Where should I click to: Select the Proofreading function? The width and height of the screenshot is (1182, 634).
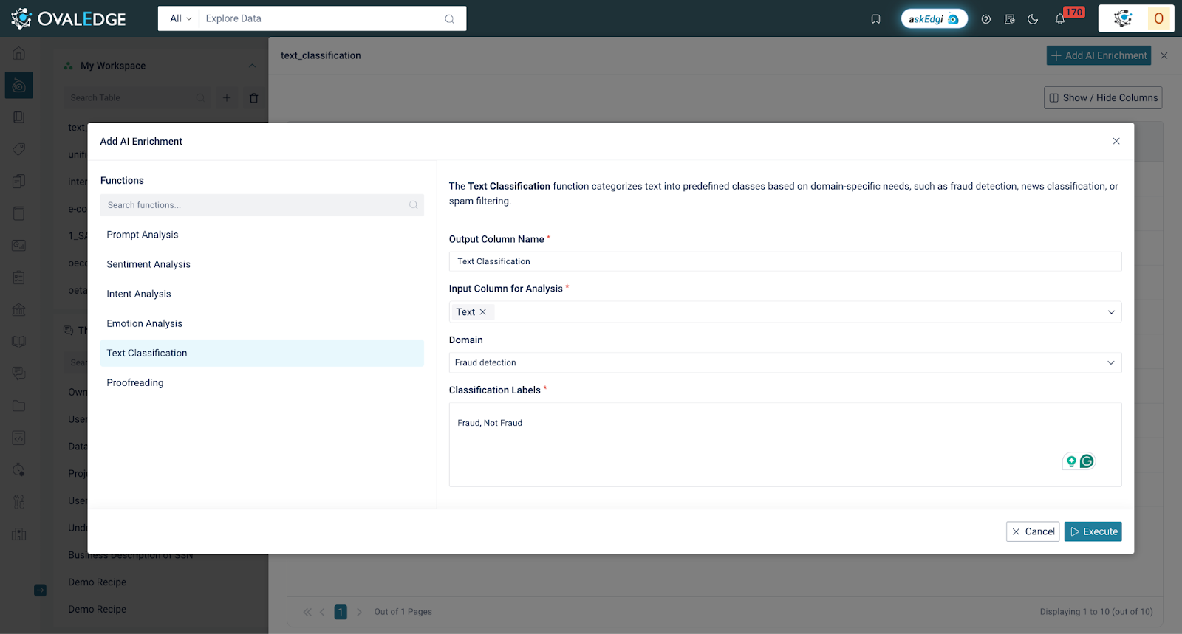(x=135, y=382)
